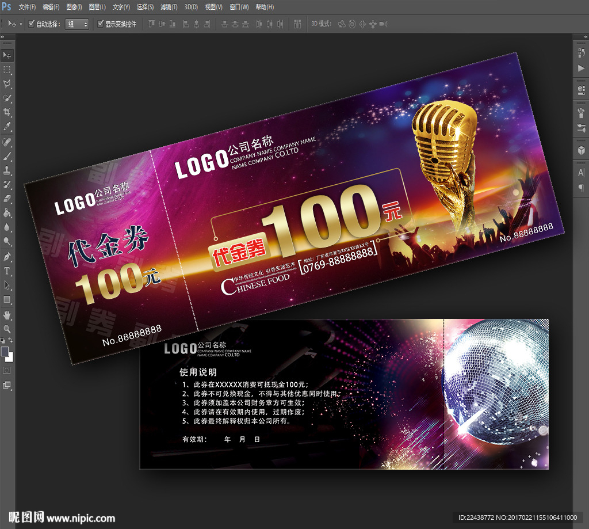The height and width of the screenshot is (529, 589).
Task: Open the 文字(Y) Type menu
Action: point(121,7)
